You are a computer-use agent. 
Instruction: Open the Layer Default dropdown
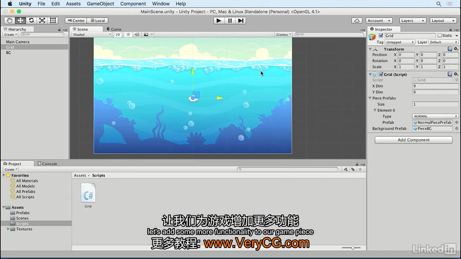point(443,42)
